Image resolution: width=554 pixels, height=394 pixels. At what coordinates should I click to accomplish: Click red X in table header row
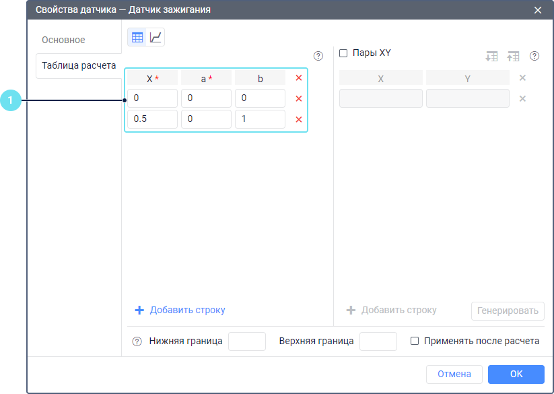[299, 78]
